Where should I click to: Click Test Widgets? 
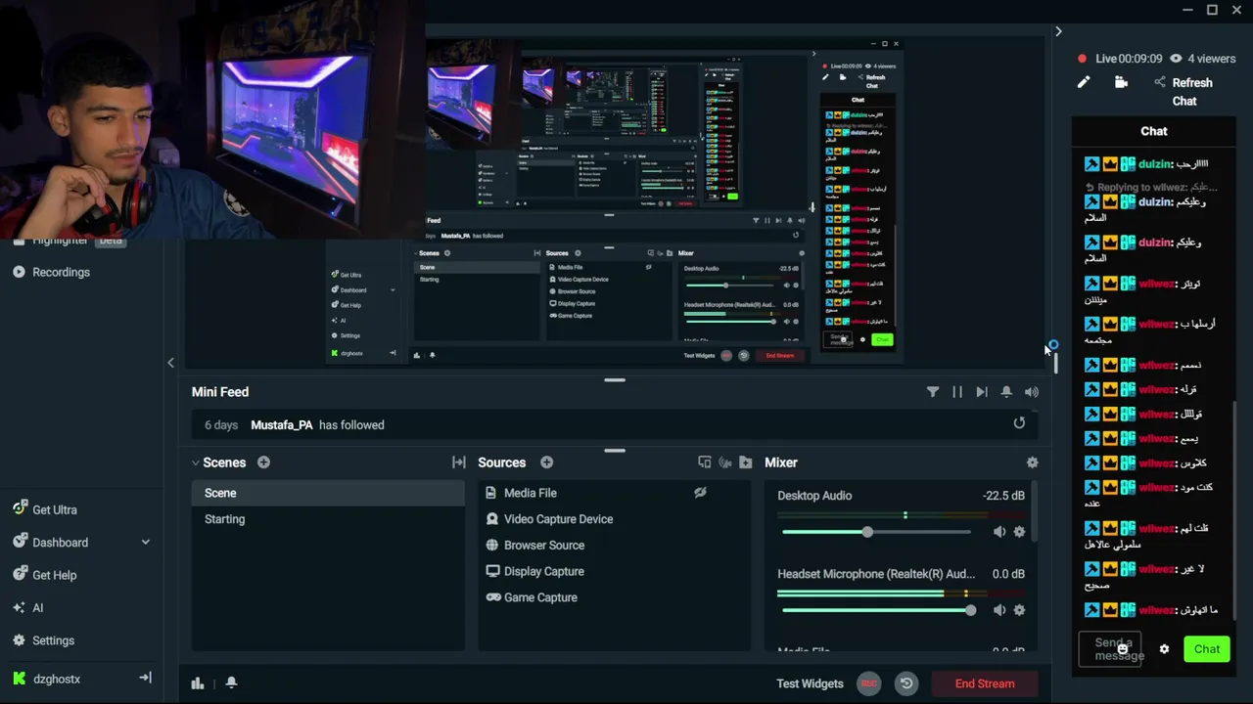810,683
